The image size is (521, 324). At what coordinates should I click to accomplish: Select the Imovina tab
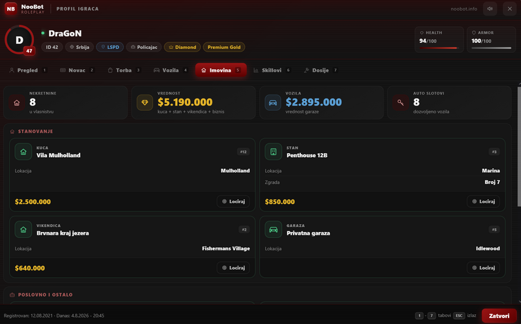221,70
